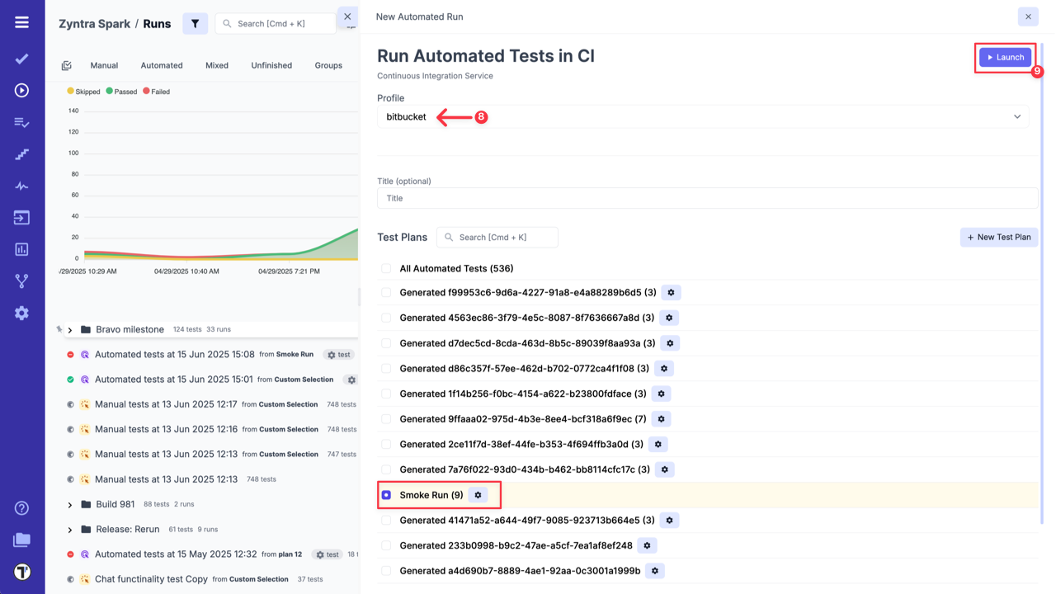
Task: Select the Generated 9ffaaa02 test plan checkbox
Action: (385, 419)
